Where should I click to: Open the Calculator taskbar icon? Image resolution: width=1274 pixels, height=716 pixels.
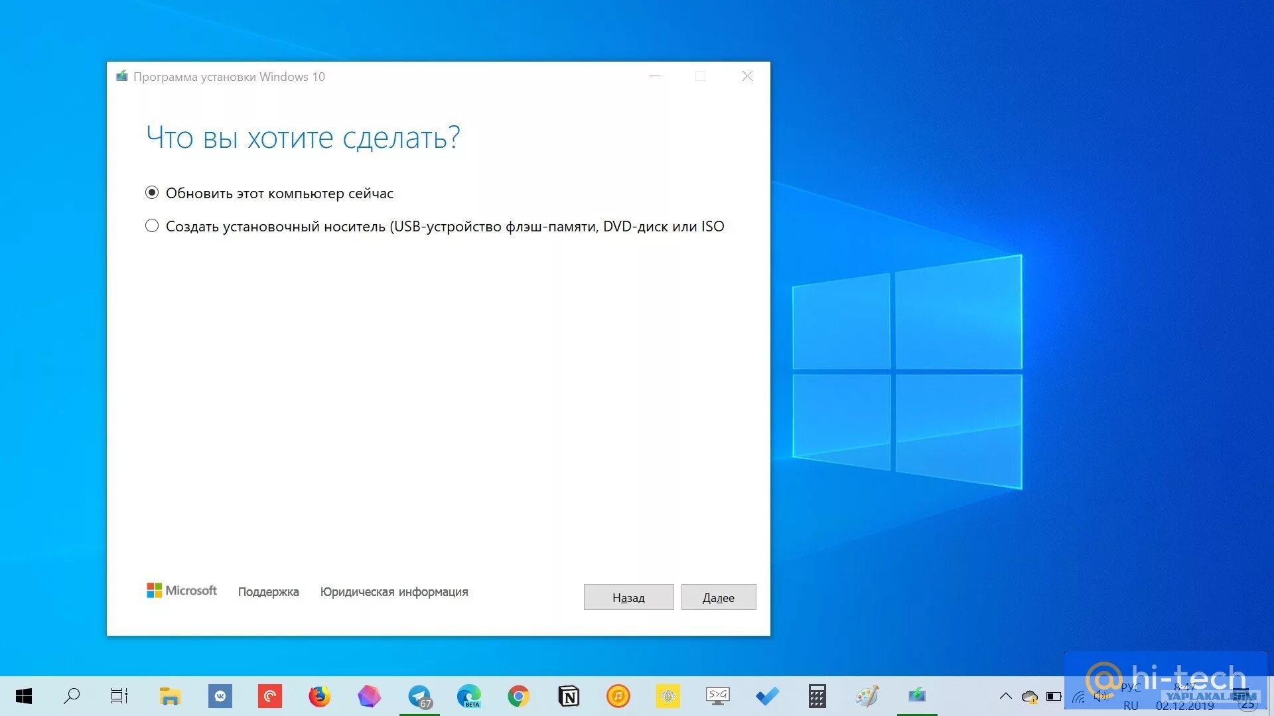[x=817, y=696]
